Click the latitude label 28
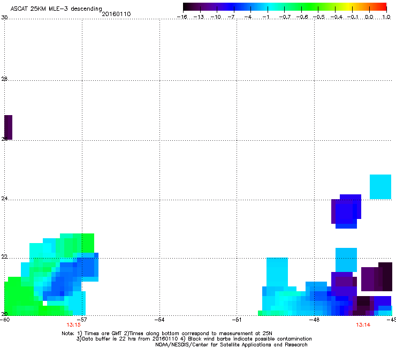Viewport: 396px width, 348px height. pyautogui.click(x=4, y=79)
